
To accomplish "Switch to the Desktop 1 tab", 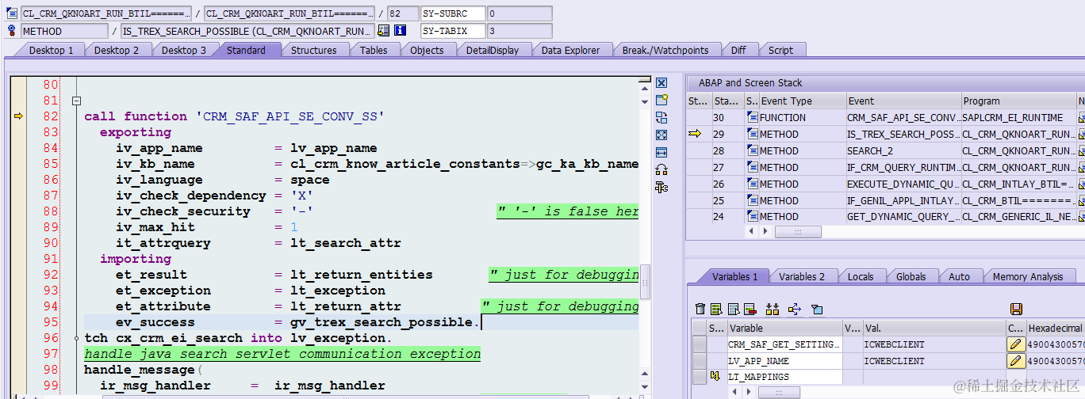I will click(51, 50).
